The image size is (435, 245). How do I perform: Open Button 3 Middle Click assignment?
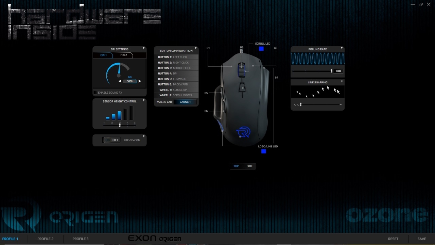coord(176,68)
